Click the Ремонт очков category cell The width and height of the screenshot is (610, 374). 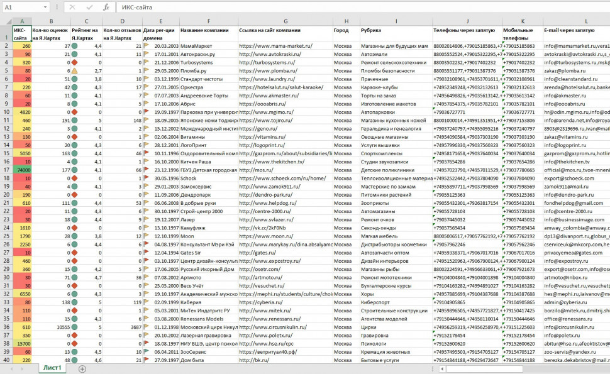click(396, 219)
